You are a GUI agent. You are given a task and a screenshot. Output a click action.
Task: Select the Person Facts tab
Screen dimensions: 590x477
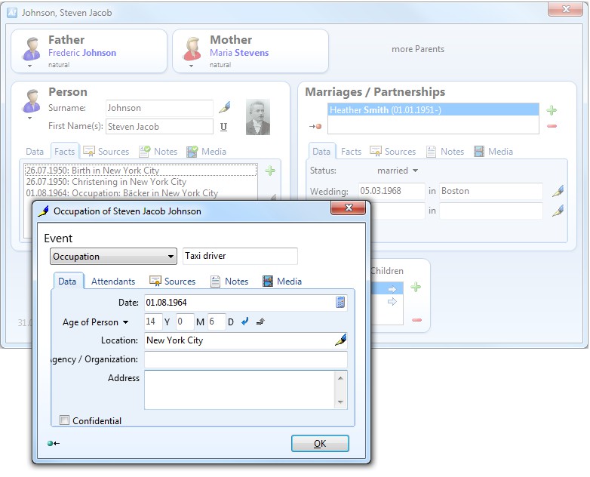coord(64,152)
